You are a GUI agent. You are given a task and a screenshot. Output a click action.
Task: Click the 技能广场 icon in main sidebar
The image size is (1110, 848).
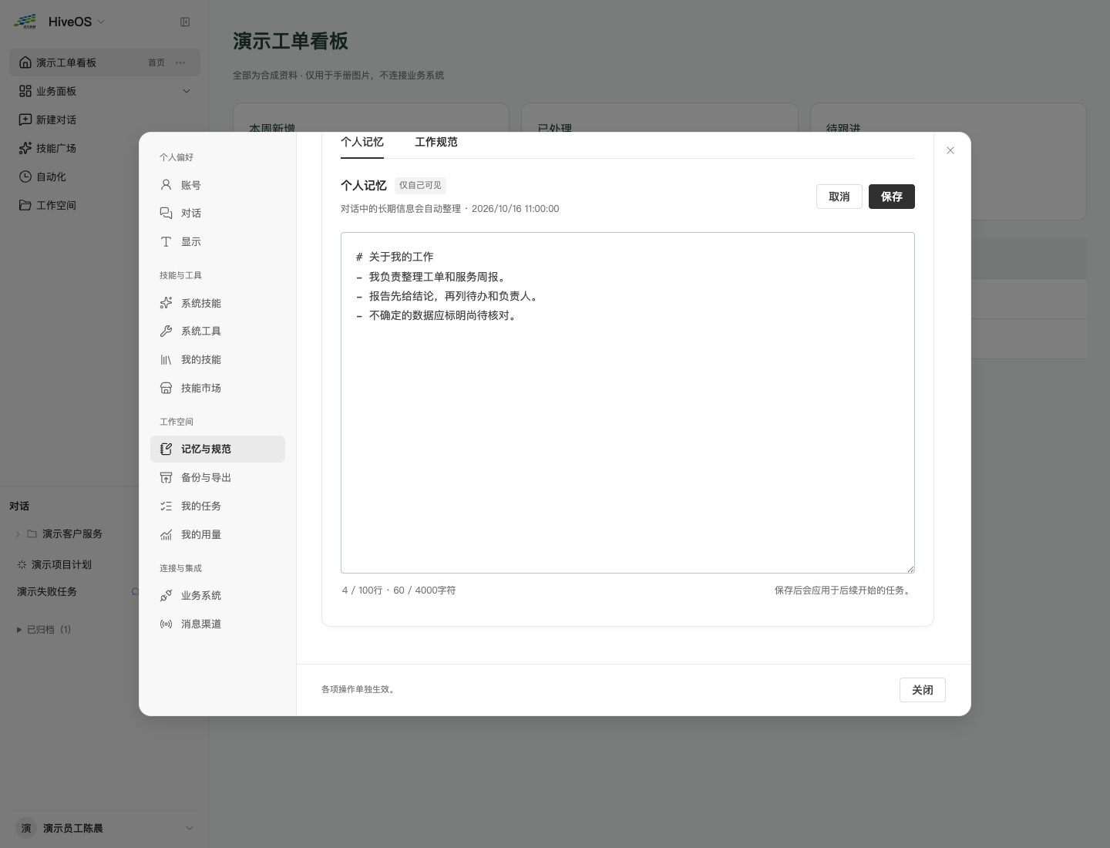(25, 148)
